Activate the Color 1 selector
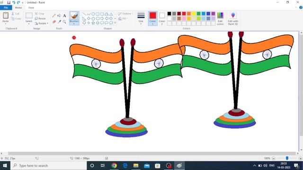 [x=152, y=18]
